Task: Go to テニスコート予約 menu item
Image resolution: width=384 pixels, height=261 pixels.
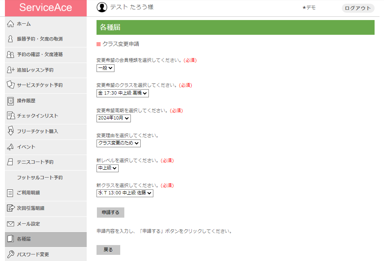Action: pos(46,162)
